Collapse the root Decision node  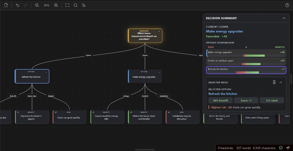click(x=159, y=31)
